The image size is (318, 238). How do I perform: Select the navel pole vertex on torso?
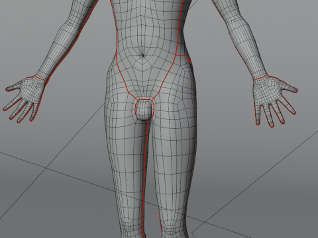143,56
